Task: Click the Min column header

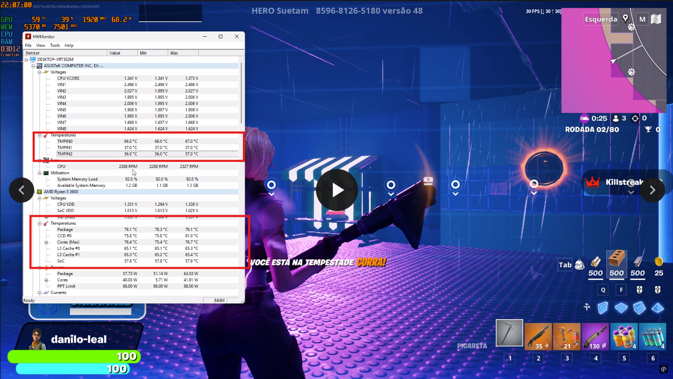Action: [153, 53]
